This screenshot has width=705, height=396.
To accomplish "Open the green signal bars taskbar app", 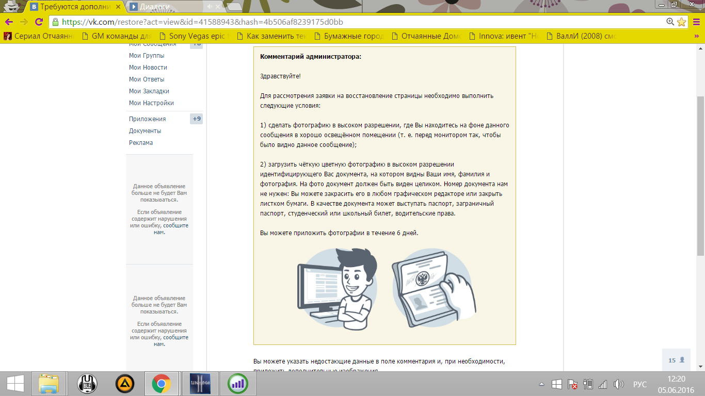I will point(238,384).
